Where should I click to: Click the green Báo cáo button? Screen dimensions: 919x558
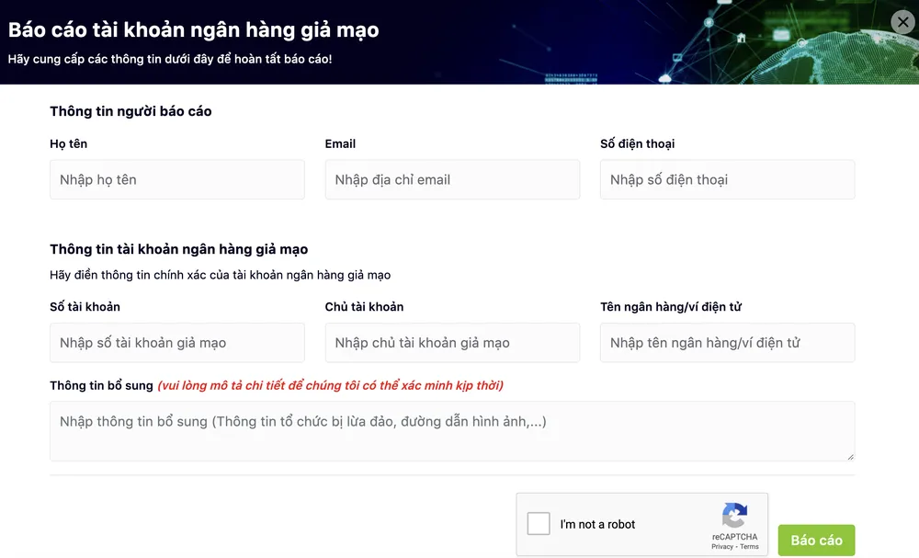tap(816, 541)
